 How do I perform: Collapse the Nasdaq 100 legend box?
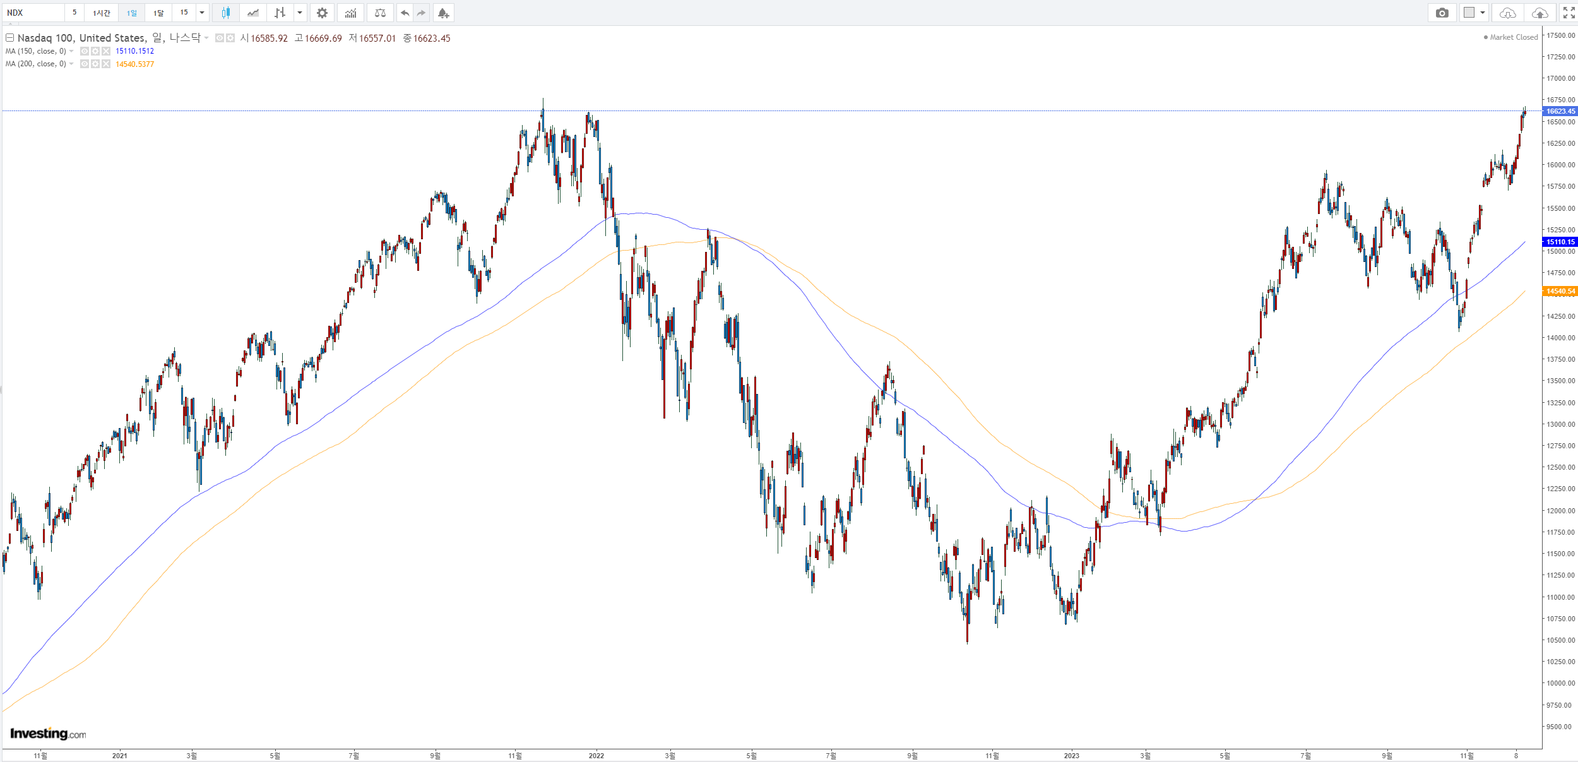click(9, 38)
